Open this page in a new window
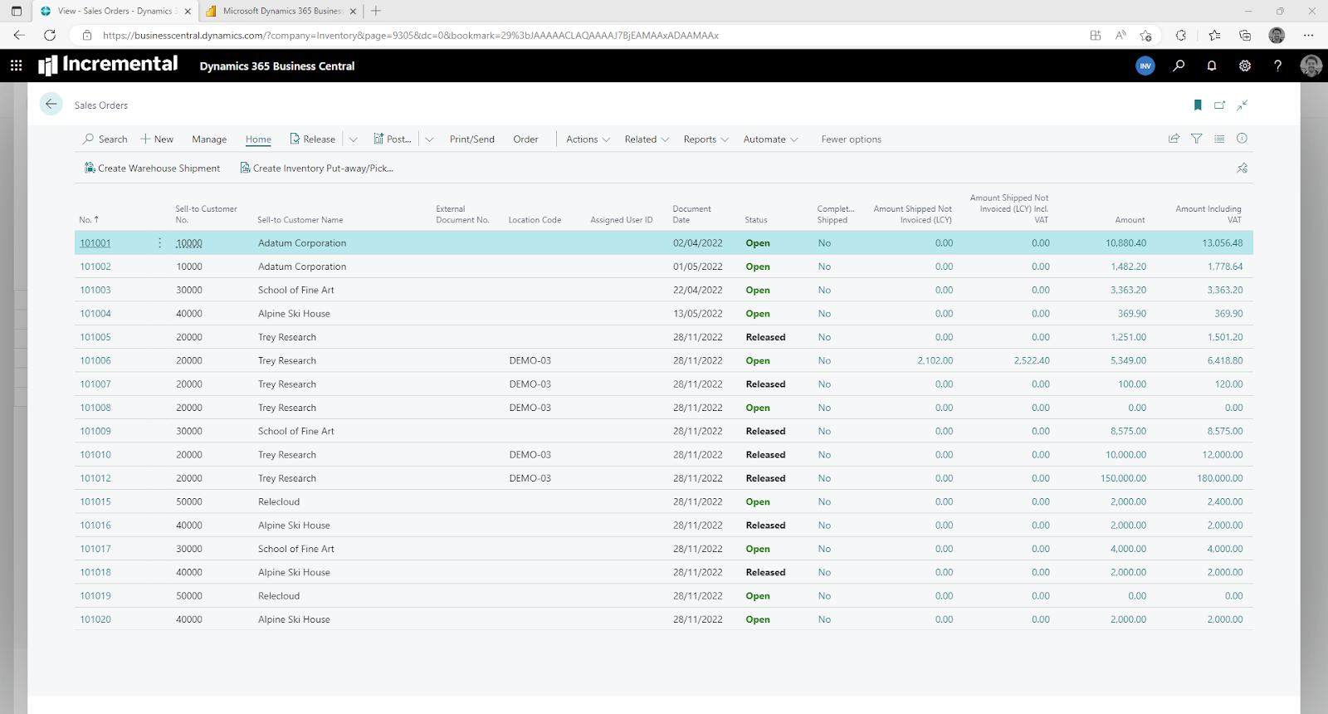 pyautogui.click(x=1219, y=105)
